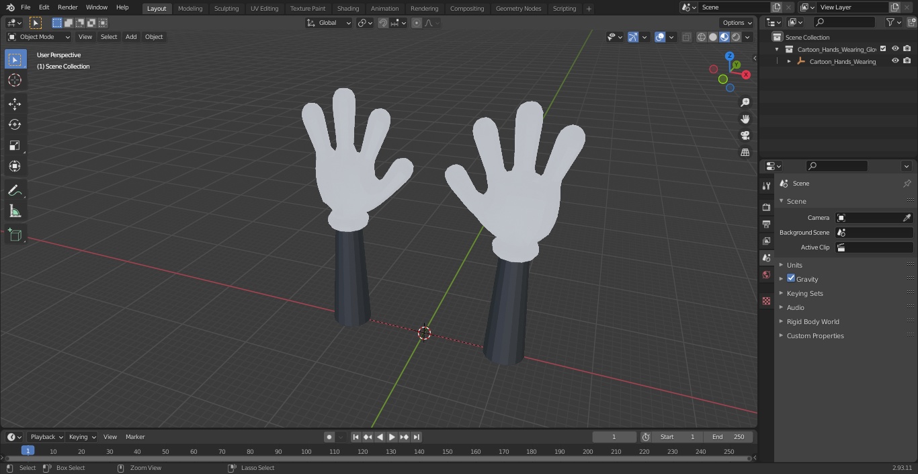Choose the Measure tool

pos(15,212)
